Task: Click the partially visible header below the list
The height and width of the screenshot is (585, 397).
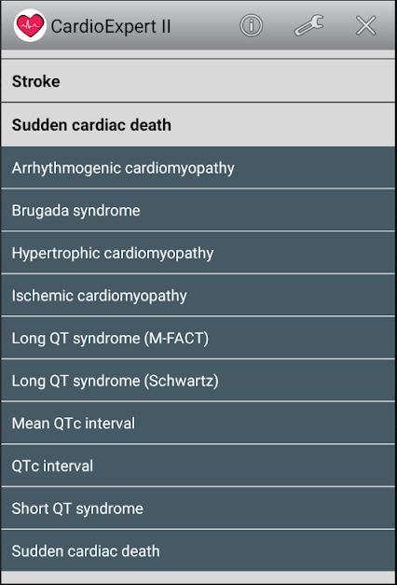Action: click(198, 578)
